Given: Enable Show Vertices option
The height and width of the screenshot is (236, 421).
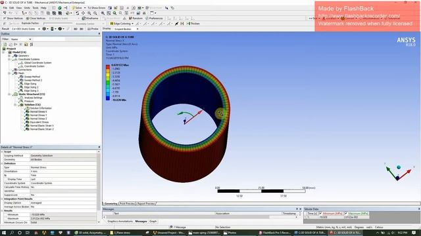Looking at the screenshot, I should point(13,18).
